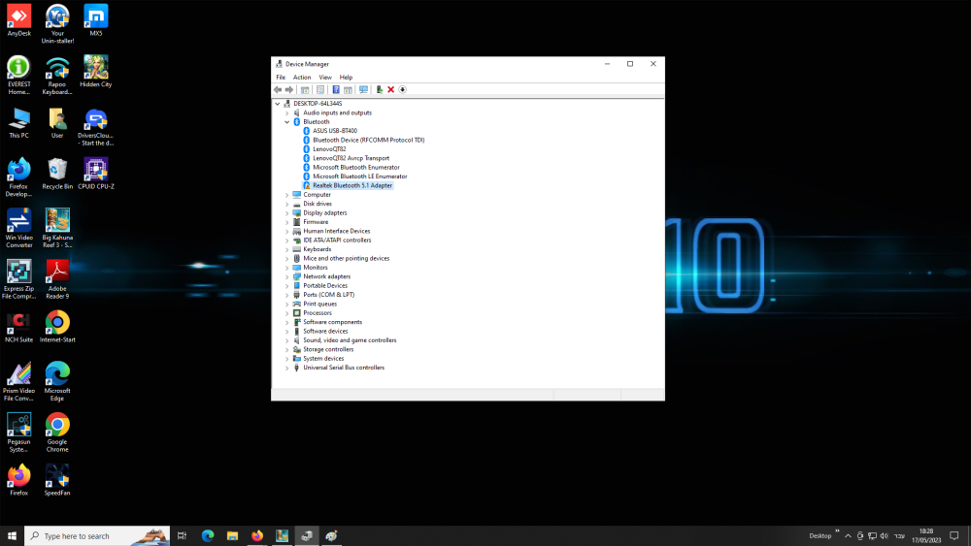Collapse the Bluetooth category
This screenshot has width=971, height=546.
click(x=286, y=122)
